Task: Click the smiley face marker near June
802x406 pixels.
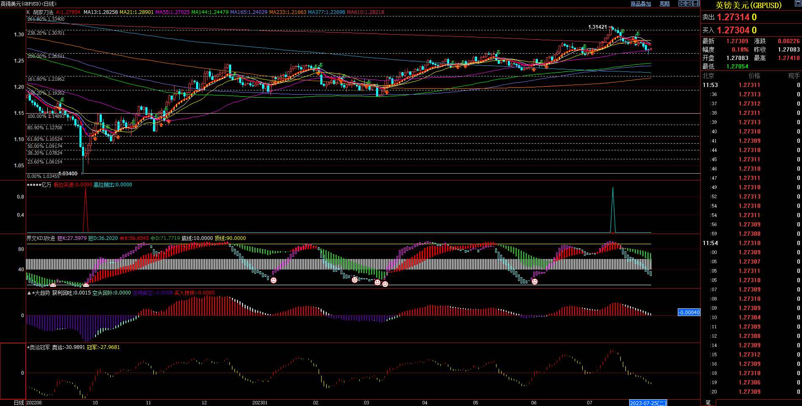Action: [x=535, y=281]
